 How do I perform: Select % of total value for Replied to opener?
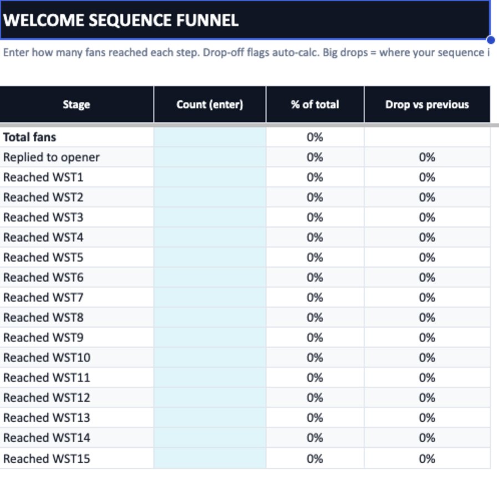[315, 157]
